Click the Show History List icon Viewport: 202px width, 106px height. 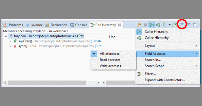pyautogui.click(x=164, y=25)
